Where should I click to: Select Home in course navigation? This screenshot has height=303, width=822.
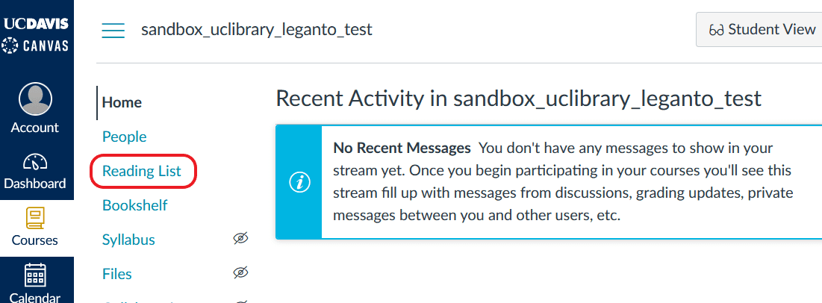click(122, 102)
